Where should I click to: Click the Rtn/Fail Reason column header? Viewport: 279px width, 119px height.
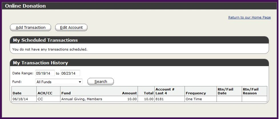tap(250, 91)
